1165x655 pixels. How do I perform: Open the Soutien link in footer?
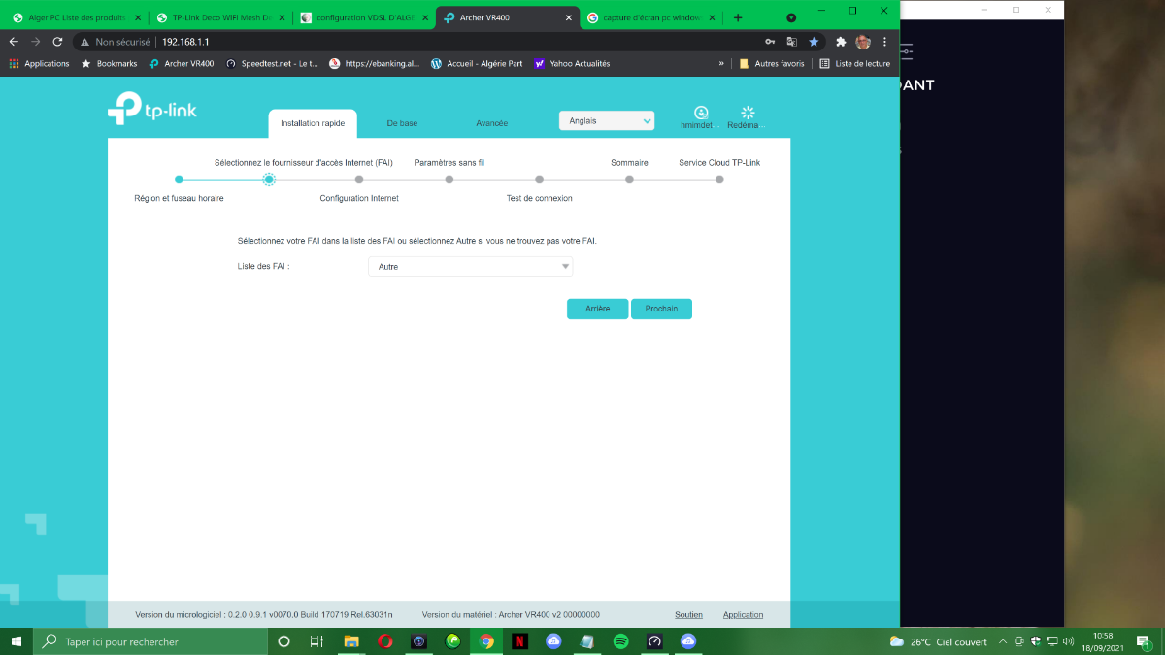688,614
